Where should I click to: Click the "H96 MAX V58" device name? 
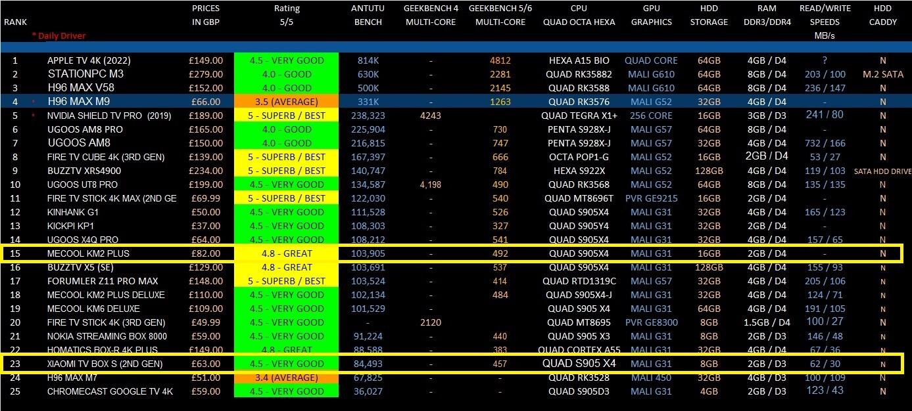(x=80, y=88)
